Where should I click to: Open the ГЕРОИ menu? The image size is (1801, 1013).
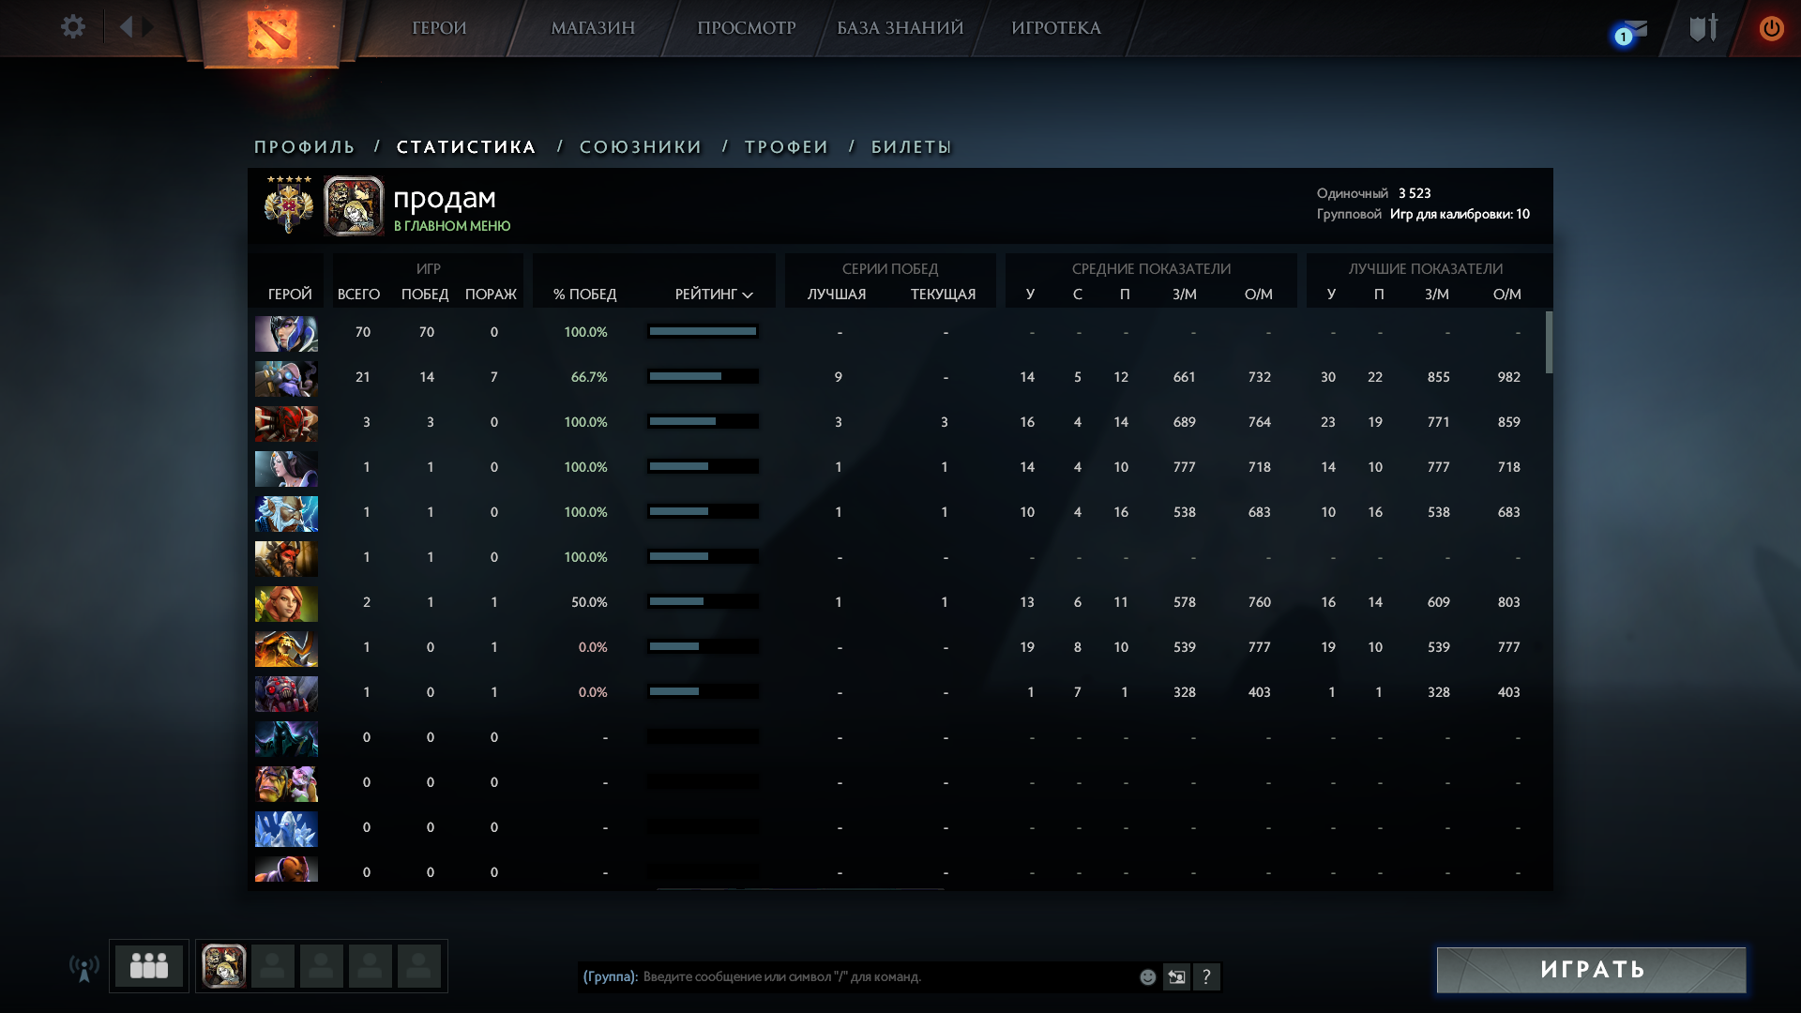[439, 28]
